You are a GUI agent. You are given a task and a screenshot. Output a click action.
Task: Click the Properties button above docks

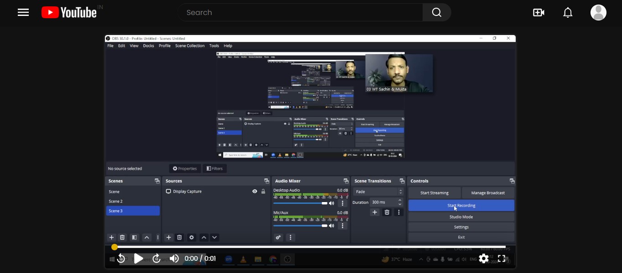184,168
